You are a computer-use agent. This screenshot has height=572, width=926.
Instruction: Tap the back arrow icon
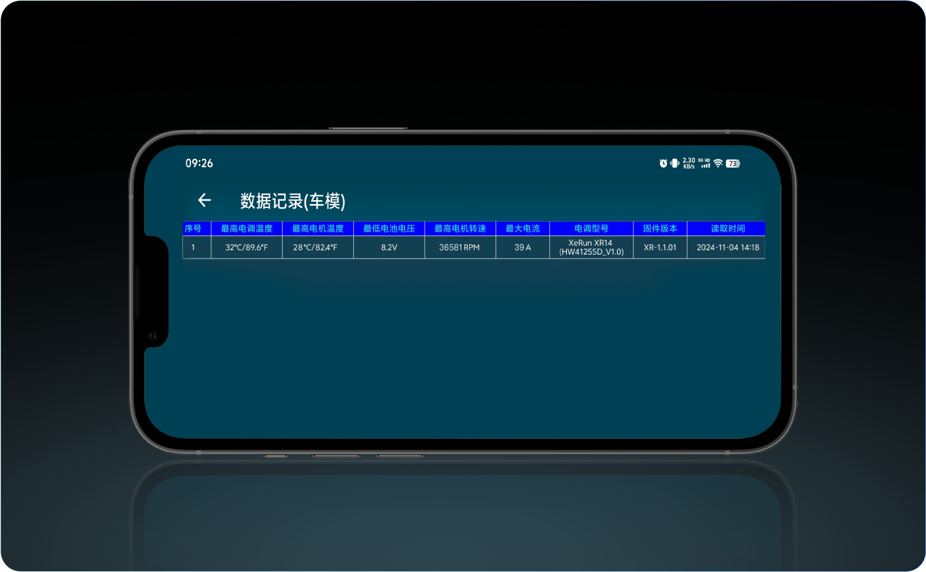(x=204, y=200)
